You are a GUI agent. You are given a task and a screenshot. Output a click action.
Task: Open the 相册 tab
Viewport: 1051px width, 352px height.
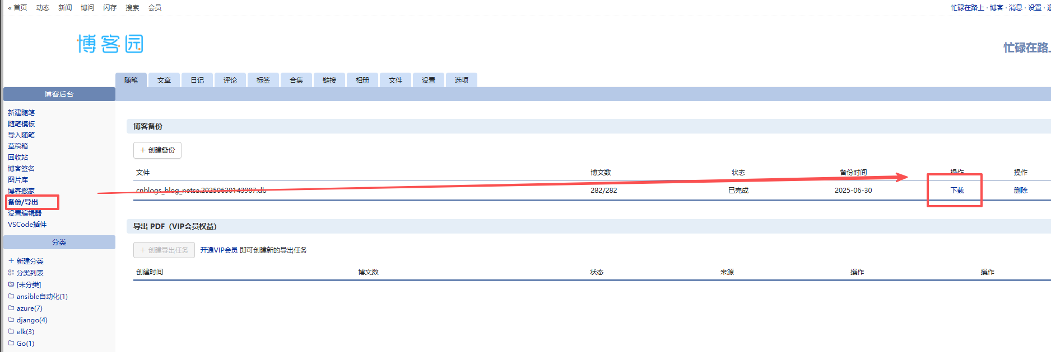pyautogui.click(x=362, y=80)
